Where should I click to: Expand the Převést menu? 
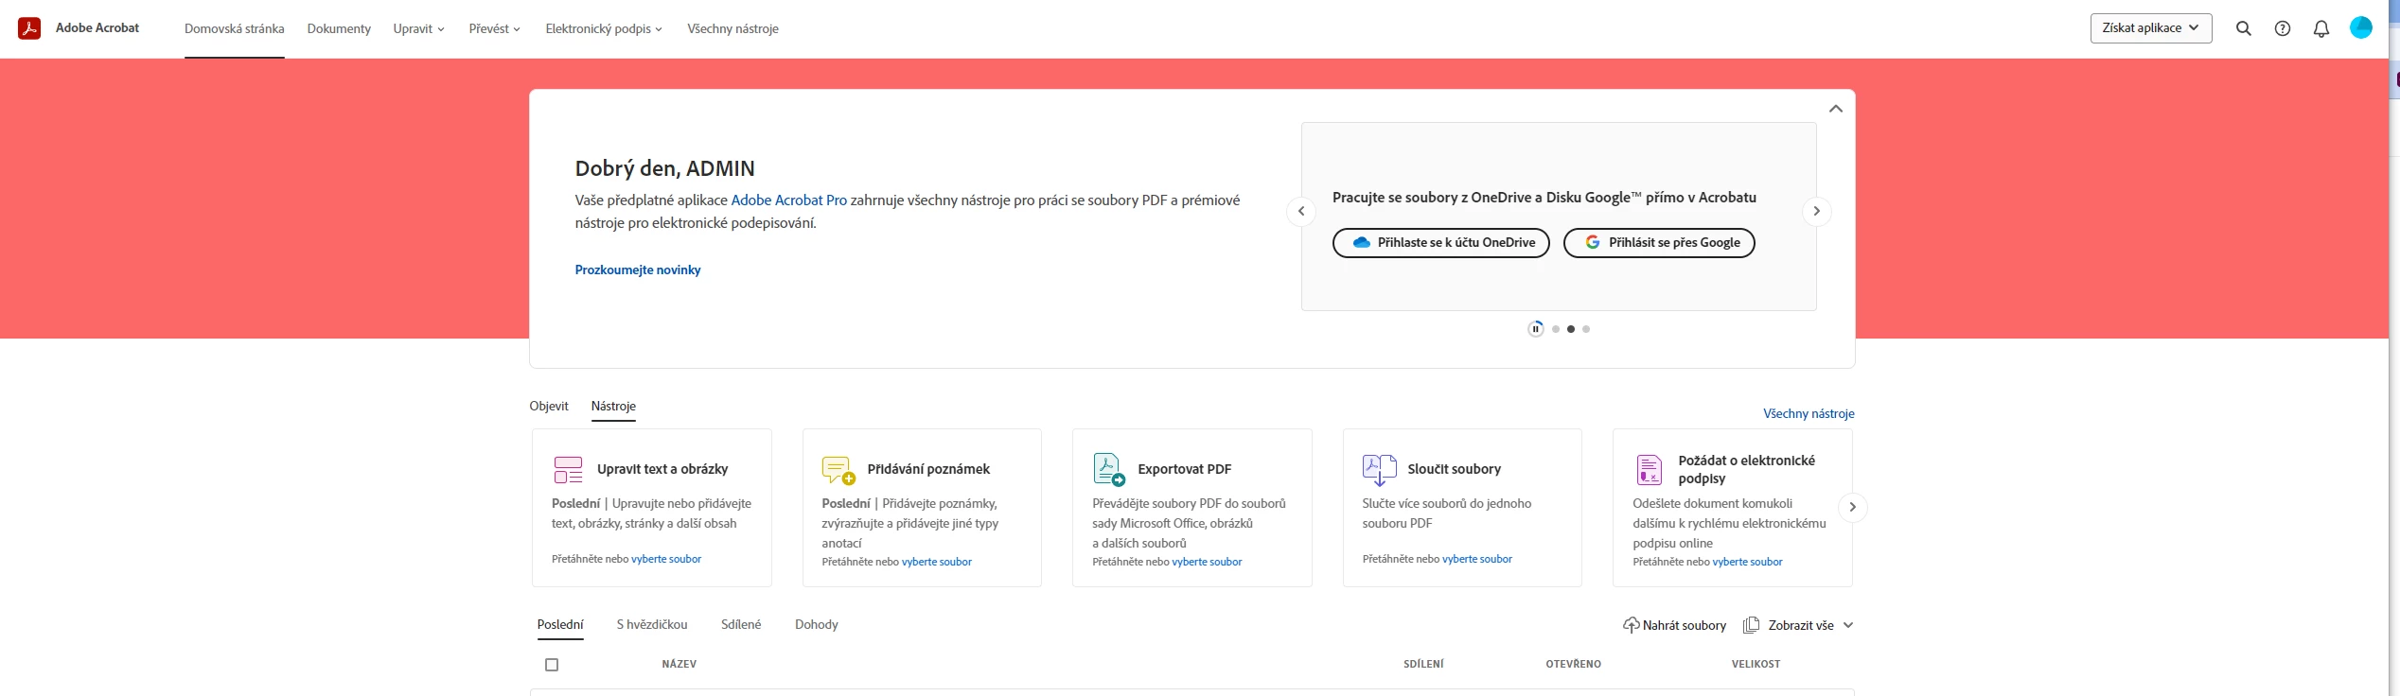pos(494,29)
